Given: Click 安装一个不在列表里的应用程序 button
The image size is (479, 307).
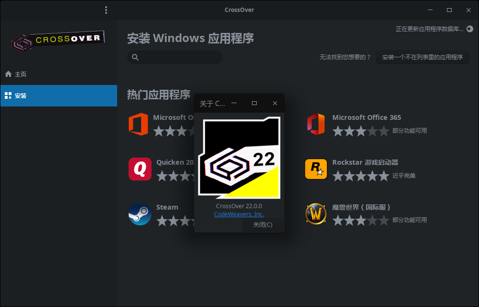Looking at the screenshot, I should [422, 57].
